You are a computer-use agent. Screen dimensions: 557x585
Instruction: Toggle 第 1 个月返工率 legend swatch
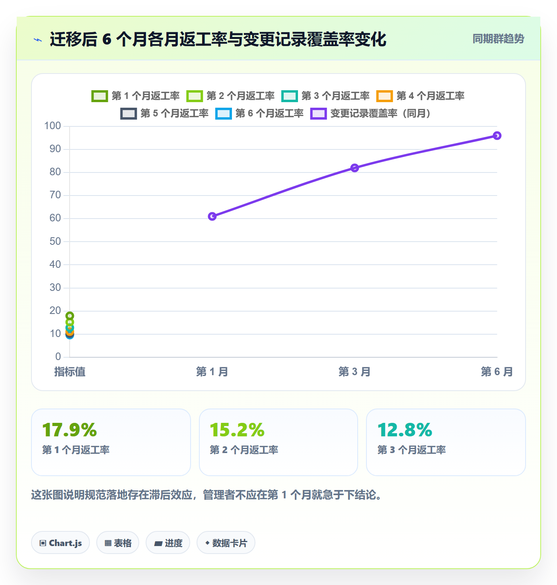click(x=99, y=96)
